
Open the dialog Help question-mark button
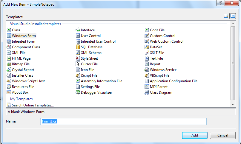[x=221, y=3]
